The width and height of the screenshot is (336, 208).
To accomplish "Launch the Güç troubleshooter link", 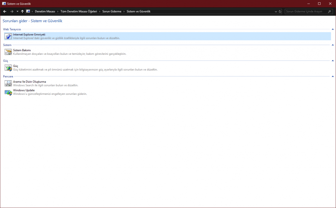I will tap(15, 66).
